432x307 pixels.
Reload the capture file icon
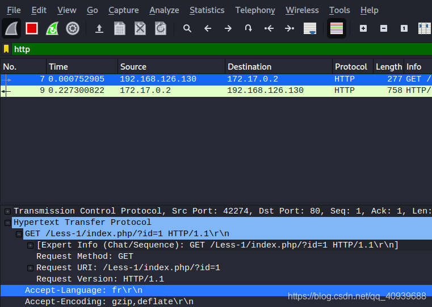click(x=161, y=28)
